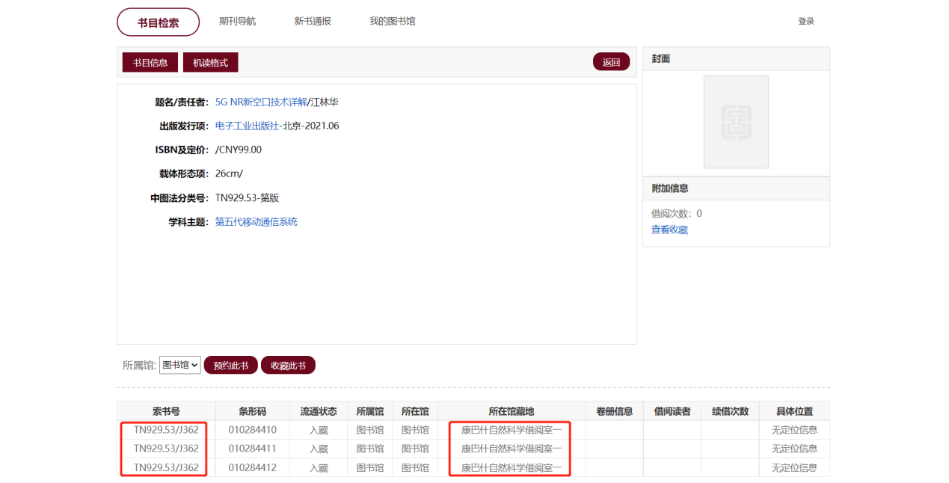Select the row with barcode 010284410
This screenshot has width=949, height=483.
tap(252, 430)
